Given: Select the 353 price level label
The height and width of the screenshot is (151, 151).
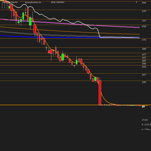Looking at the screenshot, I should click(x=144, y=67).
